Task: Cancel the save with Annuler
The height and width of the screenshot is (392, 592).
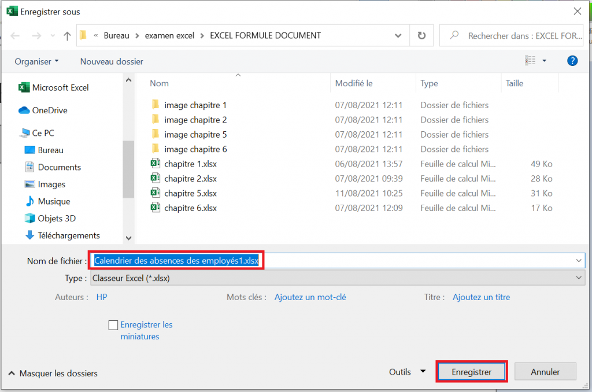Action: click(545, 371)
